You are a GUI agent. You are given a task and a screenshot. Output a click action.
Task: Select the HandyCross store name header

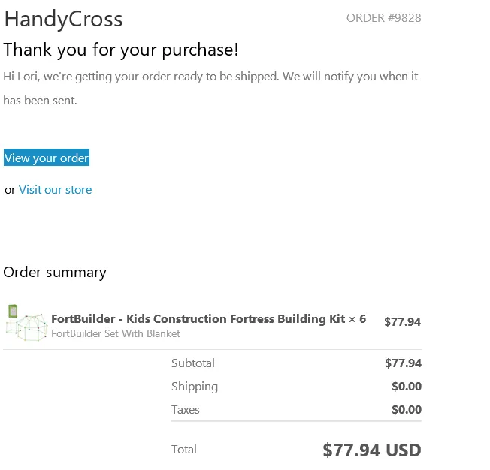click(63, 19)
